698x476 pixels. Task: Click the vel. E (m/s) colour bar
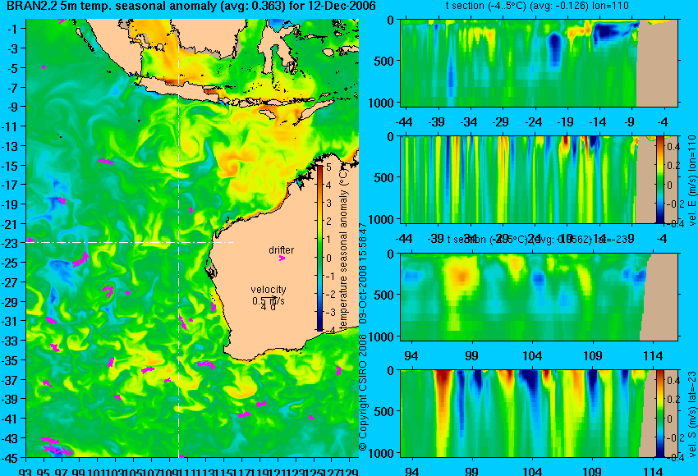pos(659,180)
